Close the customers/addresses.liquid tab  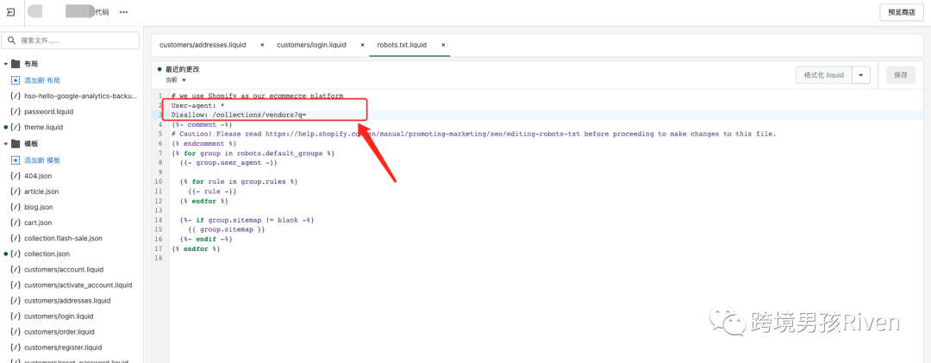tap(262, 45)
